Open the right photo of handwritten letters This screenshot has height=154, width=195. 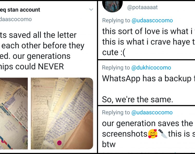62,113
